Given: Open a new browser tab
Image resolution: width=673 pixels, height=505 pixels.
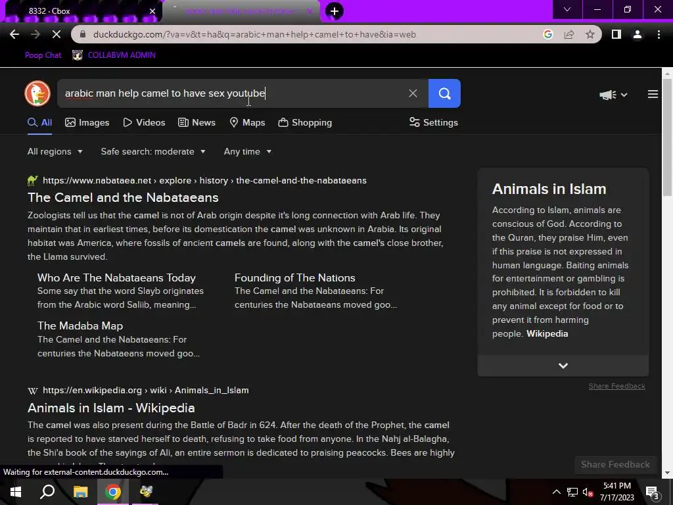Looking at the screenshot, I should [x=335, y=11].
